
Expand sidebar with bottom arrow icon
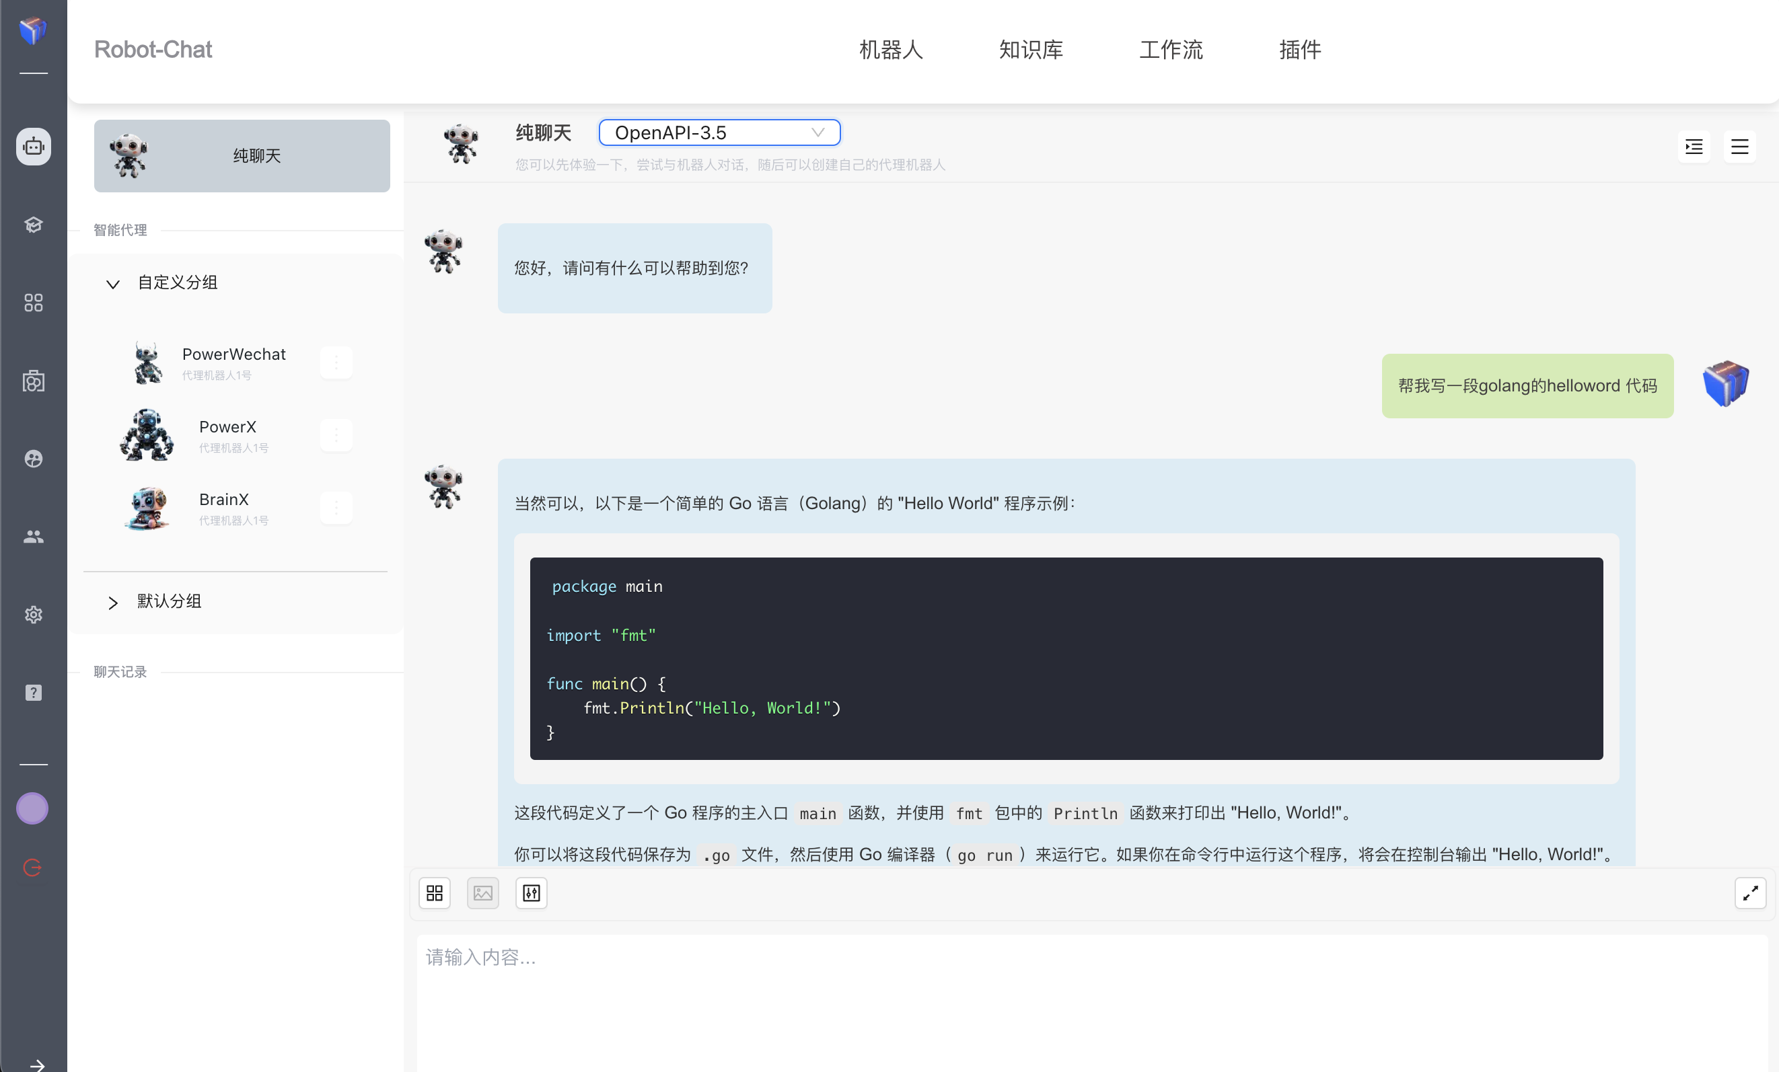click(x=37, y=1064)
